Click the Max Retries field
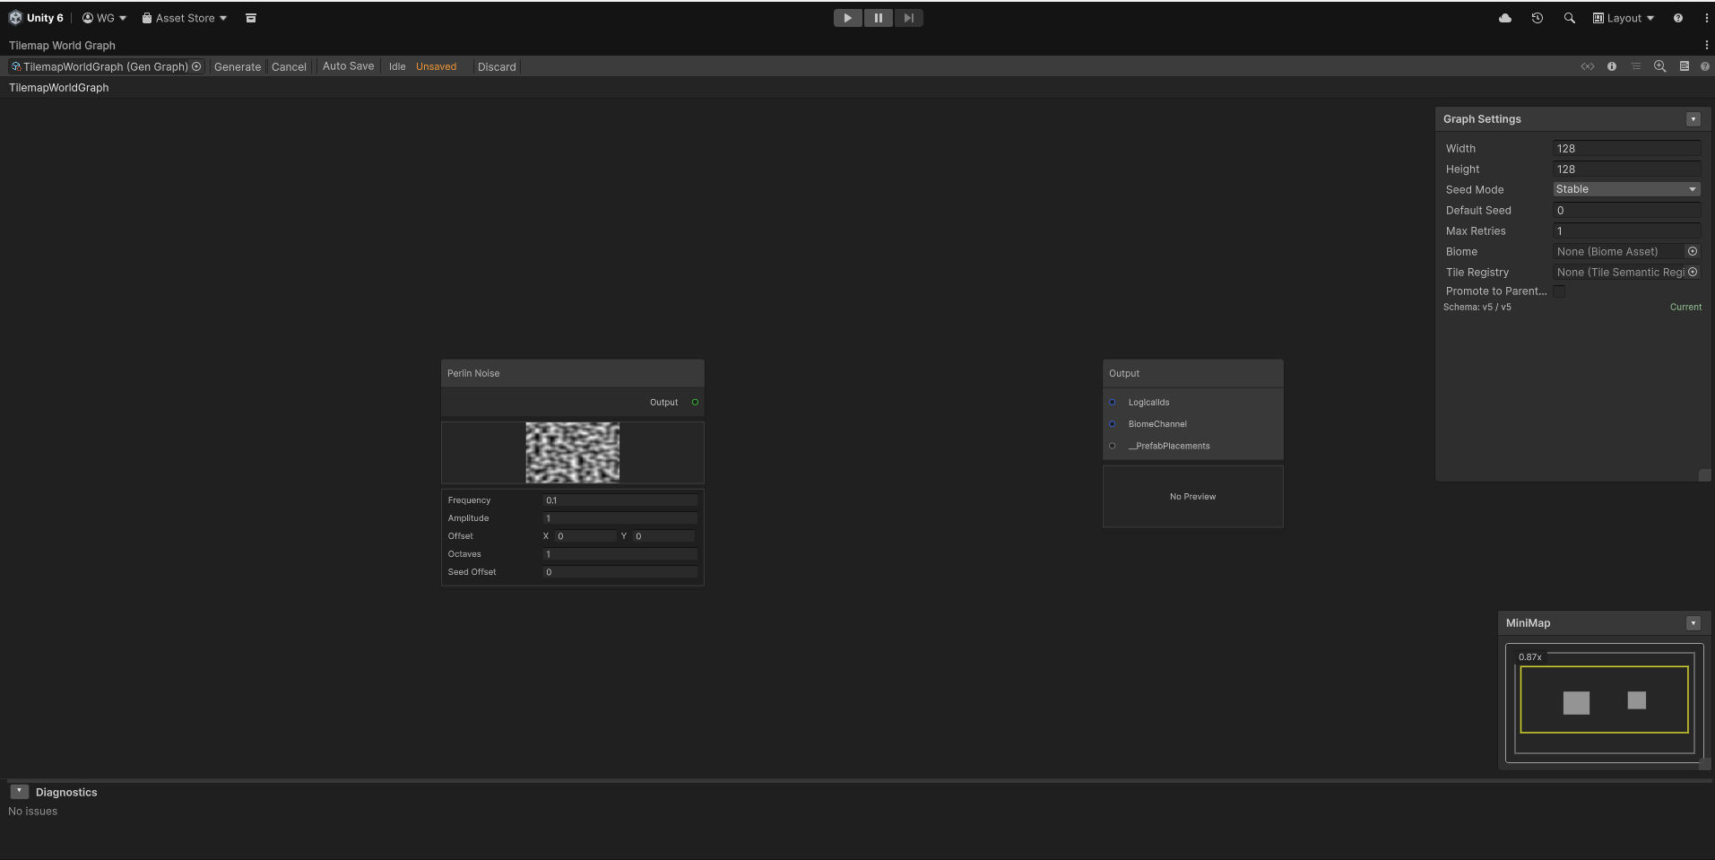Viewport: 1715px width, 860px height. tap(1627, 230)
